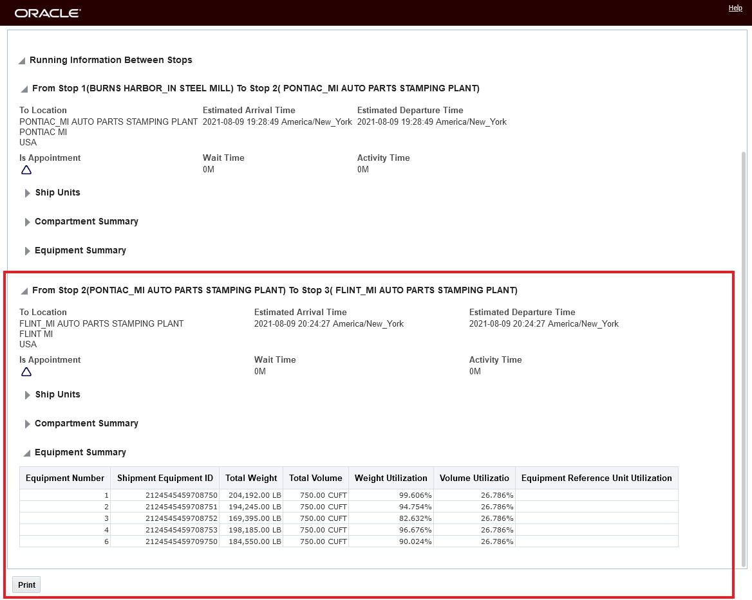
Task: Expand Compartment Summary under Pontiac stop
Action: (x=27, y=223)
